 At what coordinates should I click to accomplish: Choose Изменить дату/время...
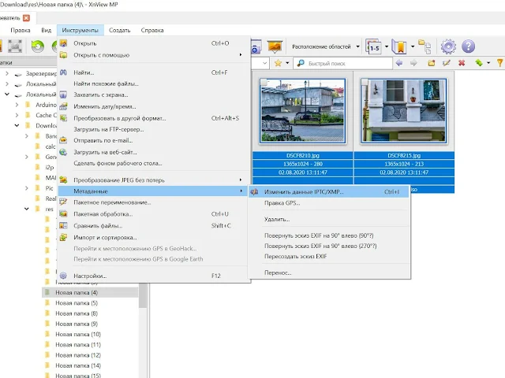pos(154,106)
